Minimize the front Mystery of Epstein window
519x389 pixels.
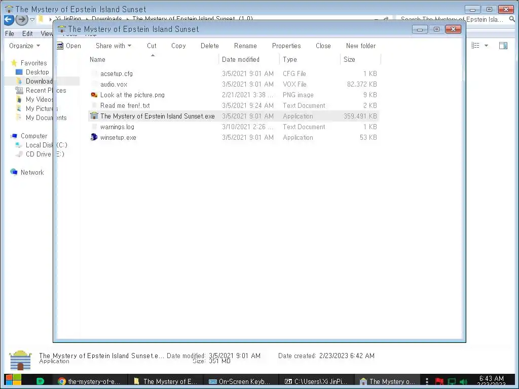point(420,29)
